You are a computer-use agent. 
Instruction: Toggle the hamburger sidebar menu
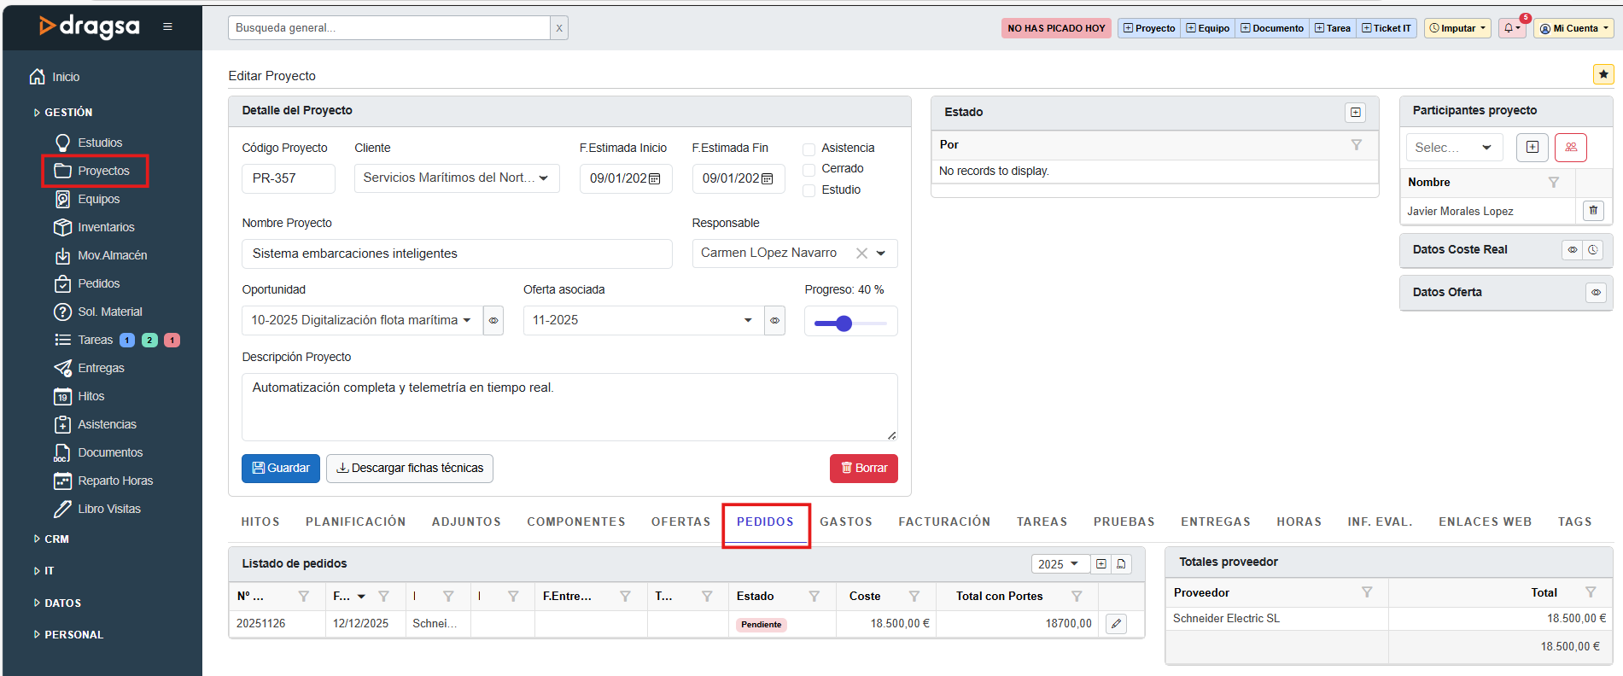(167, 26)
